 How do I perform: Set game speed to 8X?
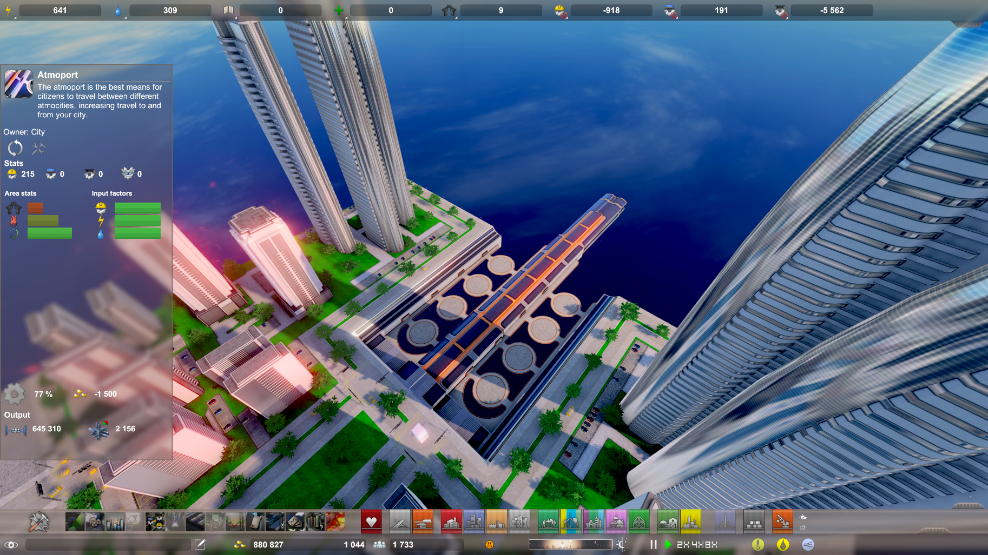pos(711,545)
